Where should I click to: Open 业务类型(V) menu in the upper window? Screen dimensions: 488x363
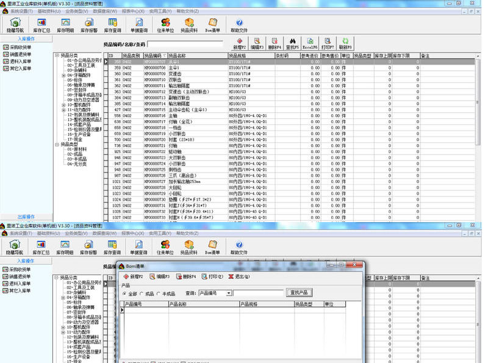(77, 11)
